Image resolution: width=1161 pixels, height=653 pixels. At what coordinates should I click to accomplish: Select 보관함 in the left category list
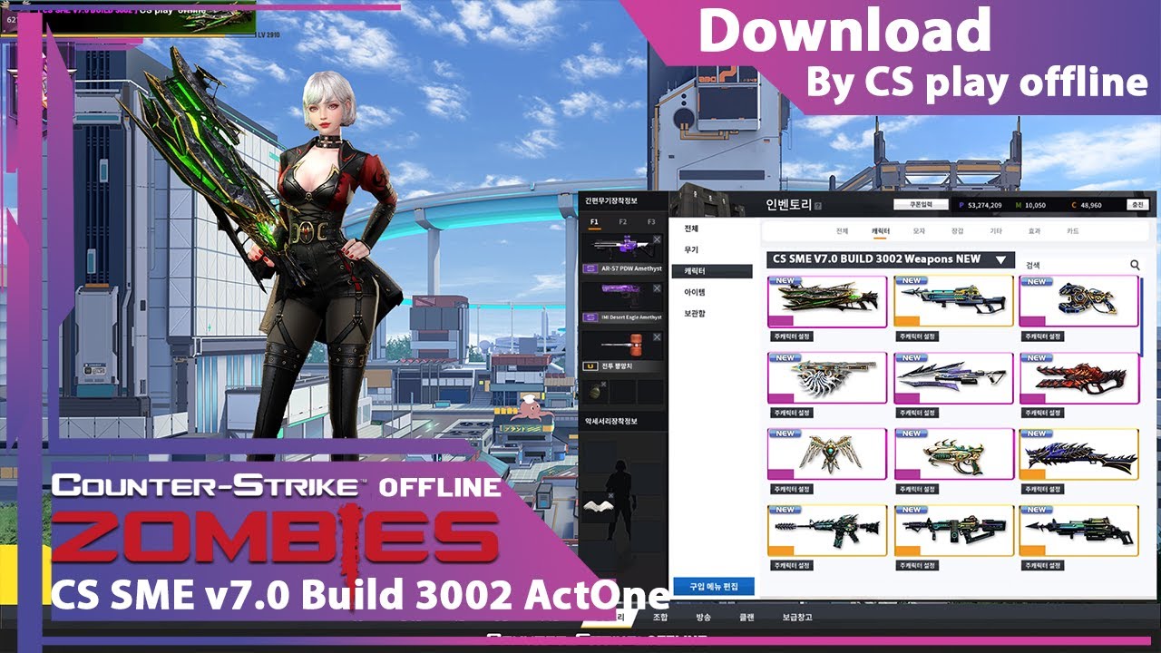[x=695, y=313]
